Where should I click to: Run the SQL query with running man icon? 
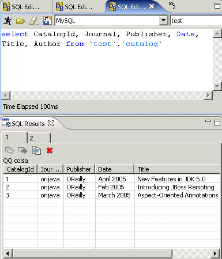[x=7, y=21]
